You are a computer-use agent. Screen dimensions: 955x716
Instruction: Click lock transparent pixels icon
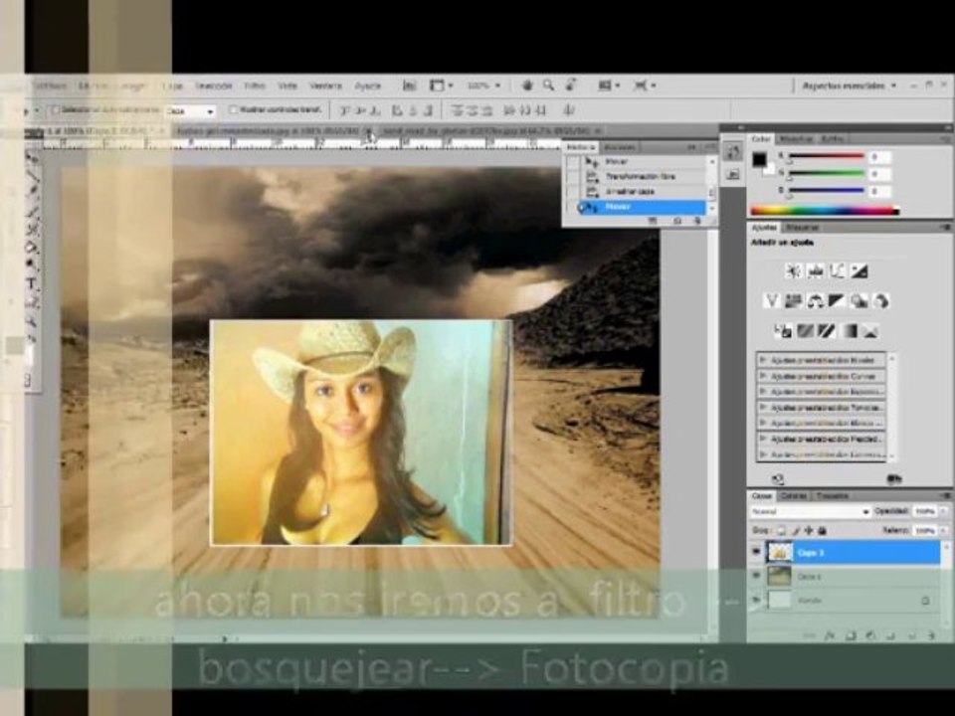[782, 530]
